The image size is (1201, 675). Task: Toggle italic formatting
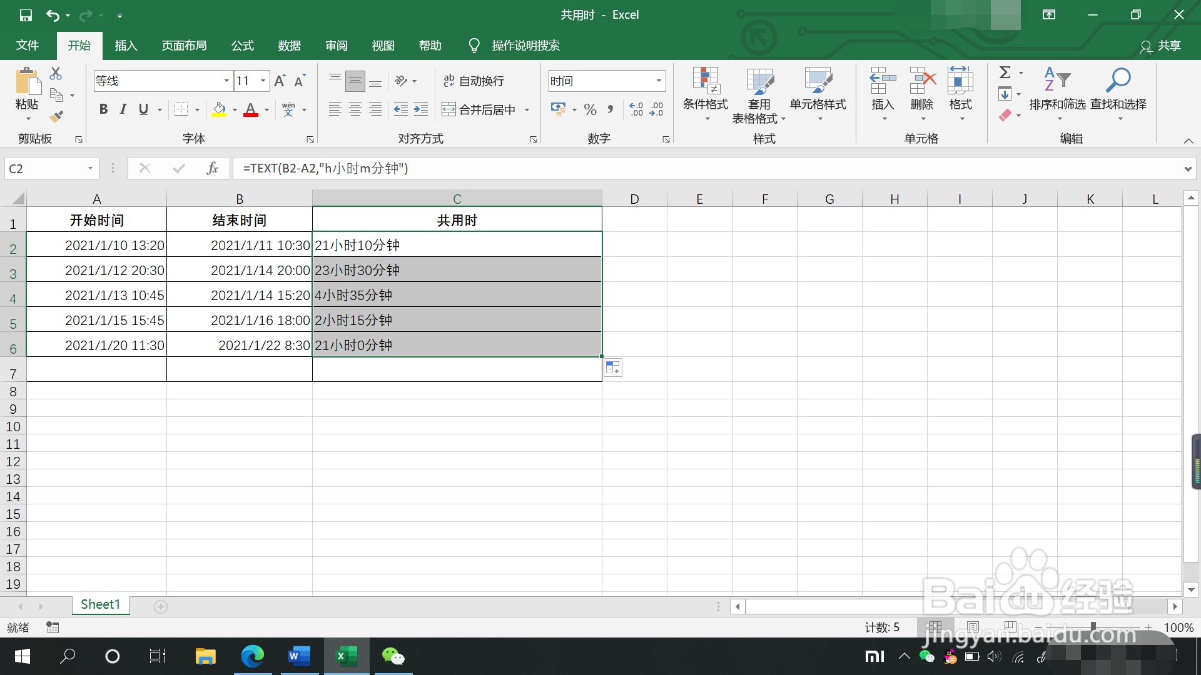coord(123,109)
